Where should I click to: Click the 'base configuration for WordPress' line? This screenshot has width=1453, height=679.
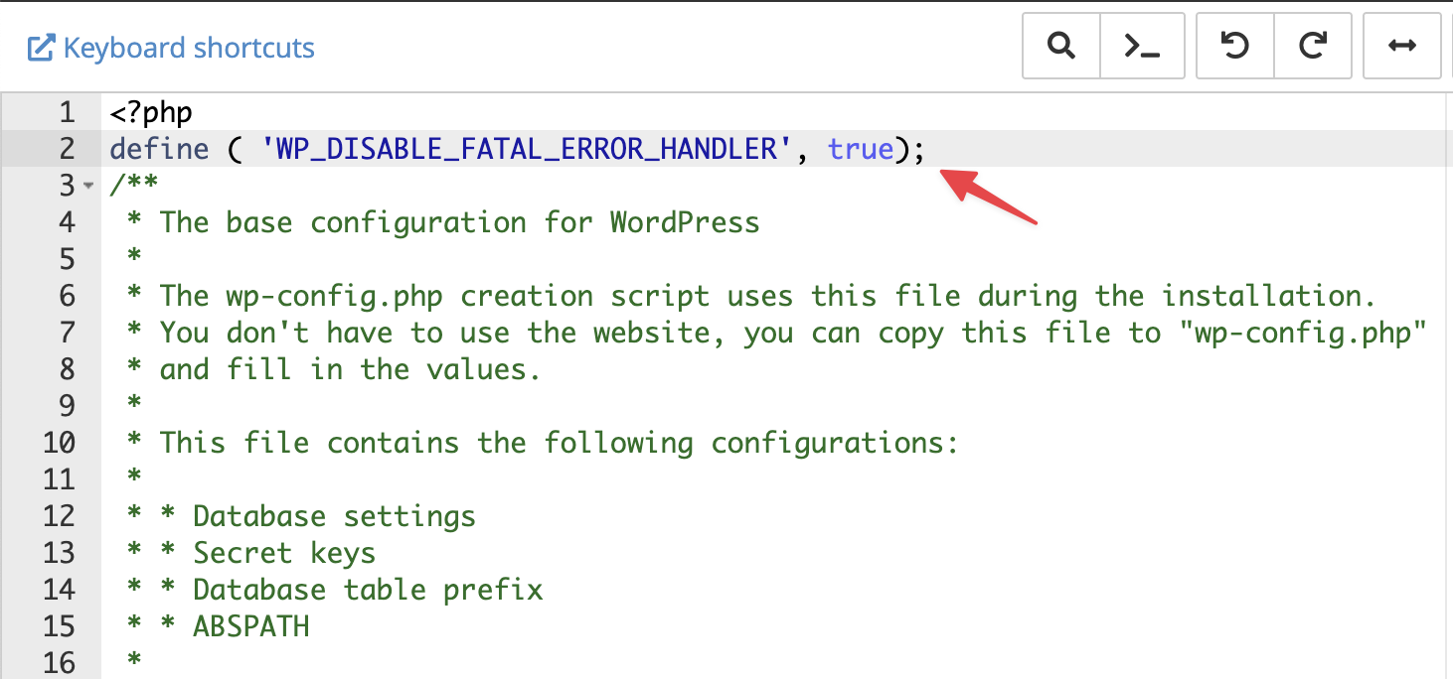point(459,222)
